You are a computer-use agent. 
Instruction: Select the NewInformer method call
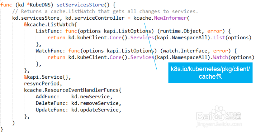(170, 18)
